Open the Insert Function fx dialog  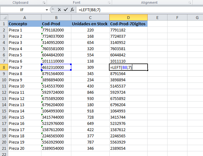pyautogui.click(x=72, y=10)
